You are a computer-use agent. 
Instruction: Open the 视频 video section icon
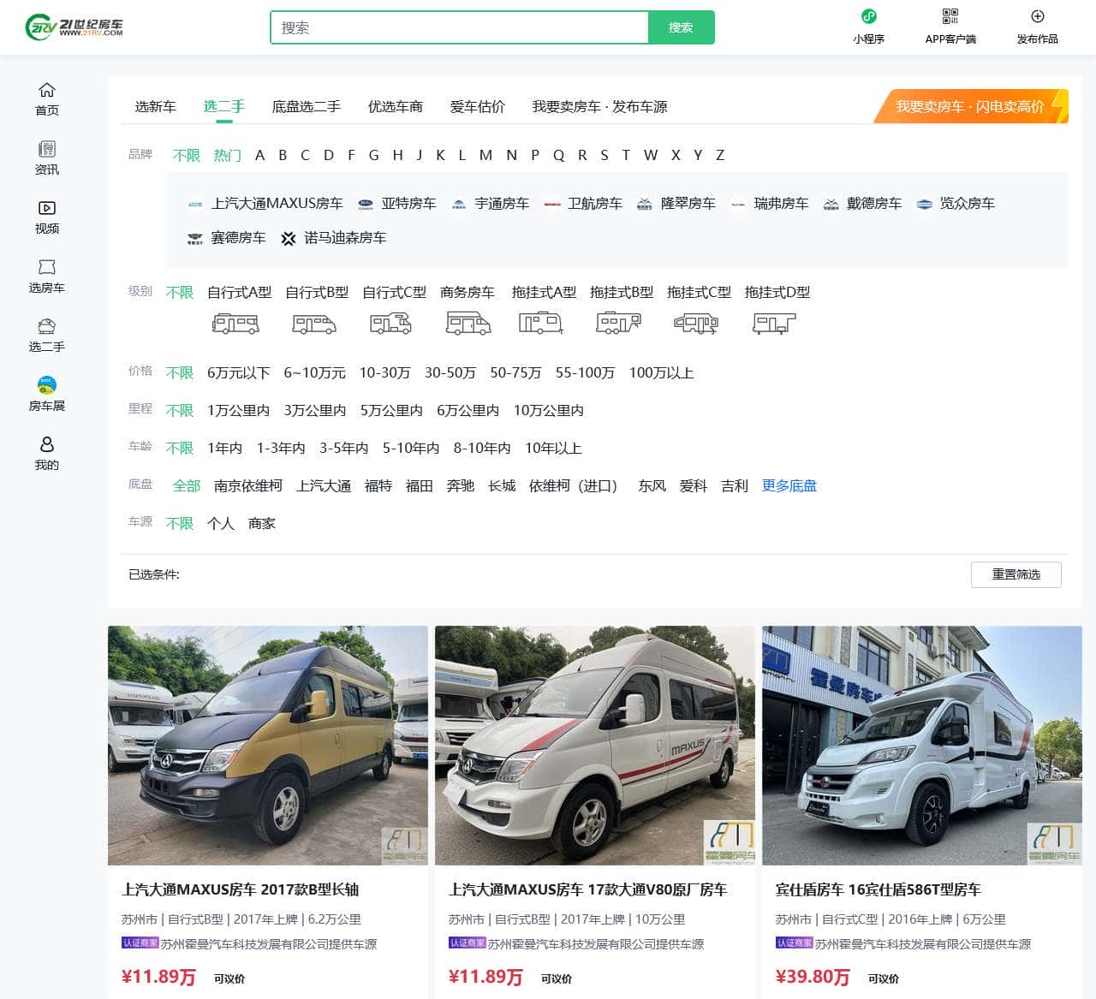pyautogui.click(x=47, y=208)
